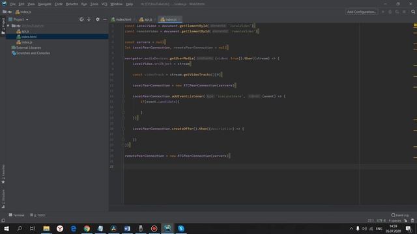Open the Favorites side tab
This screenshot has height=234, width=417.
(x=3, y=174)
